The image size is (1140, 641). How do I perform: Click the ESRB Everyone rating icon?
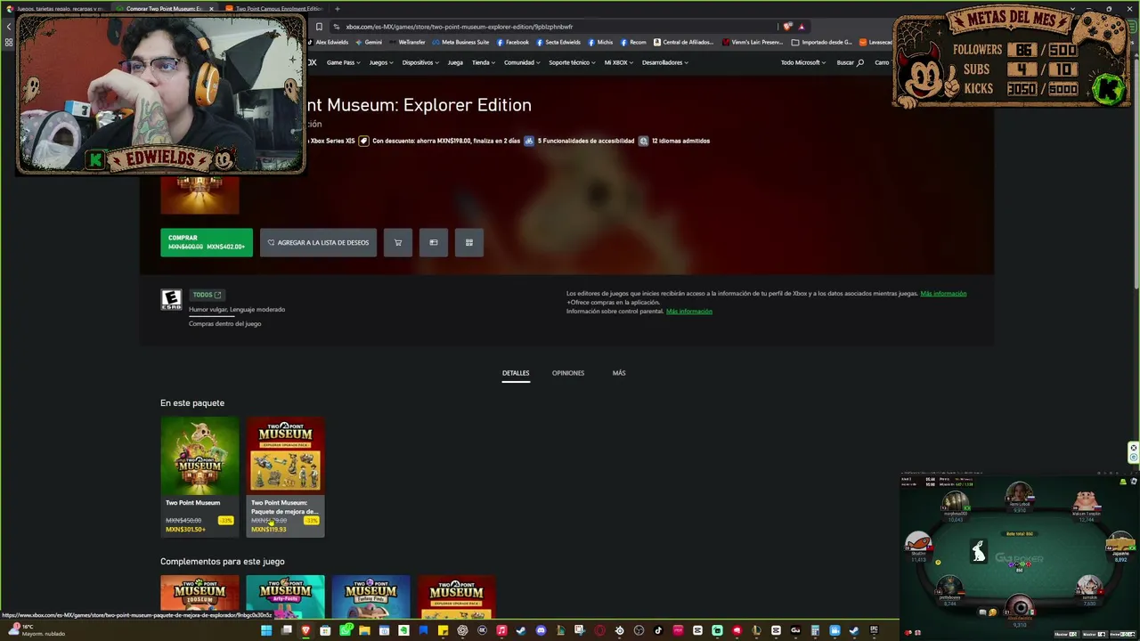(x=171, y=300)
